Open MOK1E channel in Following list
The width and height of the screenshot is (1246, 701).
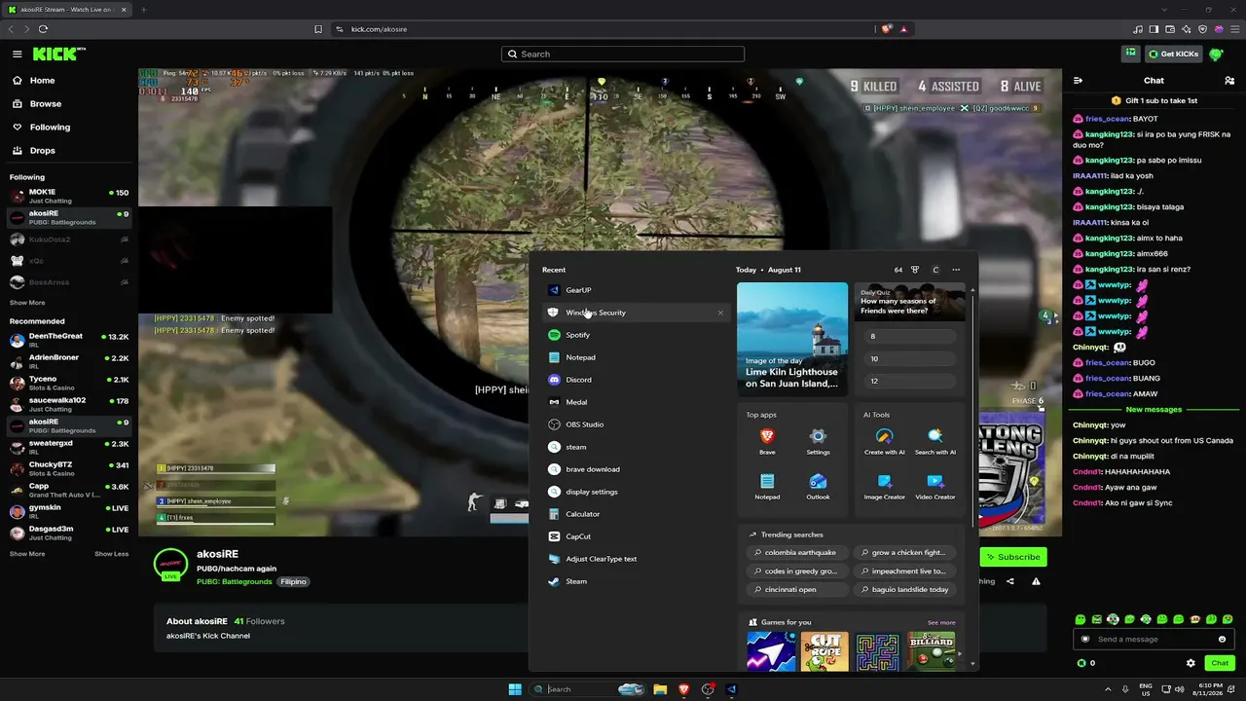point(68,196)
